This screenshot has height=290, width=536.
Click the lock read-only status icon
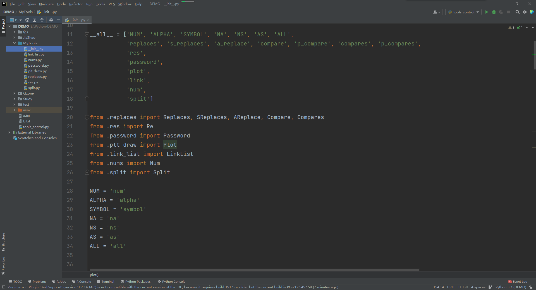click(531, 287)
